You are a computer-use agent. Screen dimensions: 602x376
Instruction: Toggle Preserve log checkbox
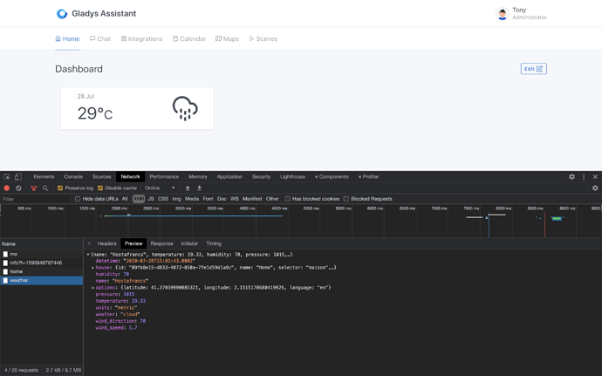(60, 188)
